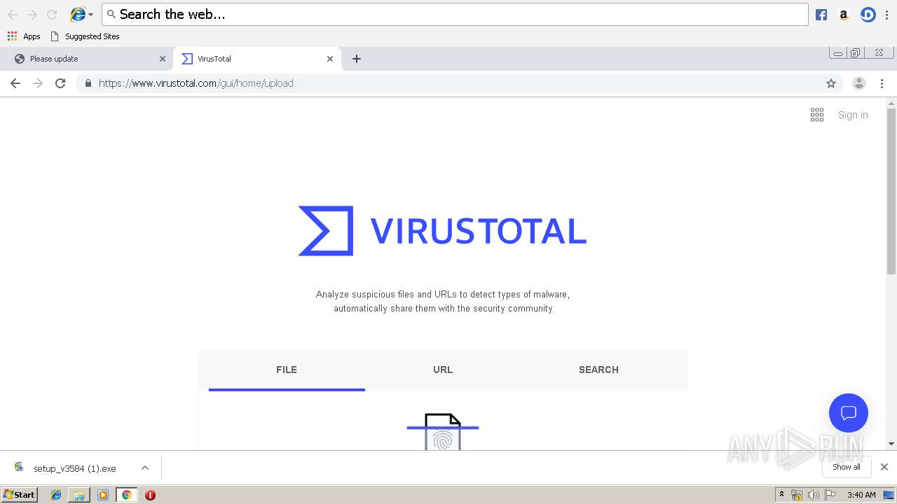897x504 pixels.
Task: Open the Windows Start menu
Action: pos(19,494)
